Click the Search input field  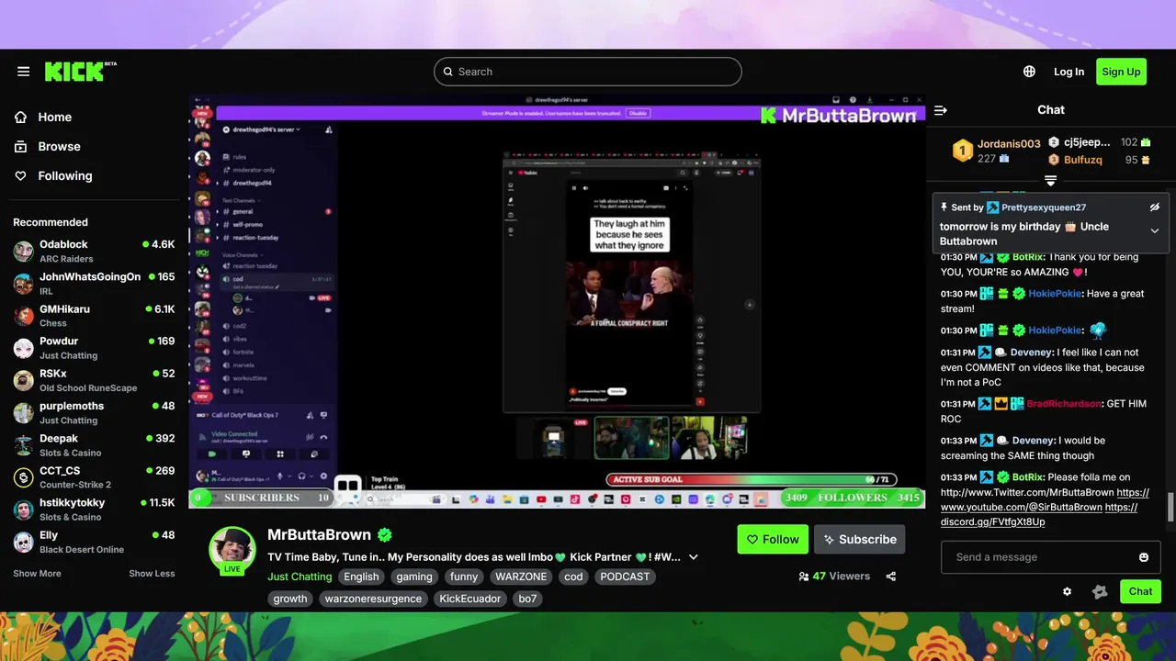tap(588, 72)
